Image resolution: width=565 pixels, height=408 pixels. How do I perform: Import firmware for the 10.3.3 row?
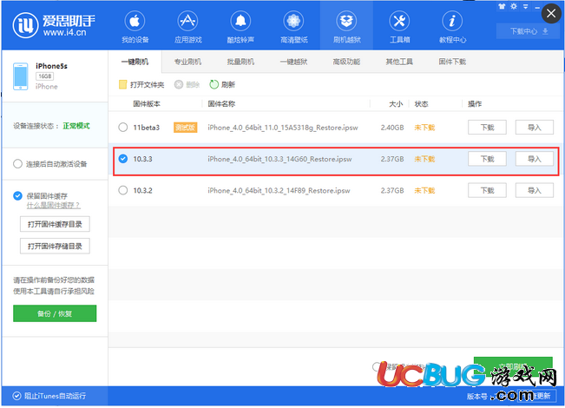pos(535,159)
